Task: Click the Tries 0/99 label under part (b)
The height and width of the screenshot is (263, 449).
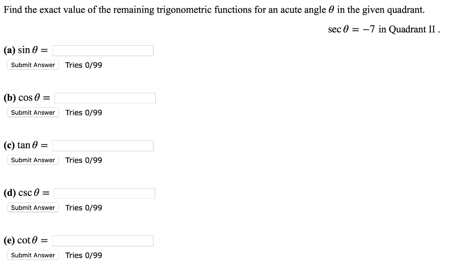Action: coord(83,112)
